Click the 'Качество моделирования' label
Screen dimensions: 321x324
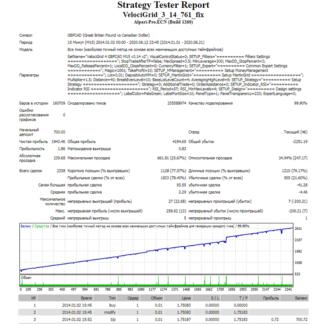(x=210, y=103)
